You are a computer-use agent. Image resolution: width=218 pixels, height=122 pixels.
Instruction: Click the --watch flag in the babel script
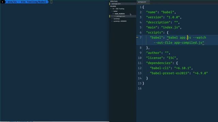pos(200,38)
